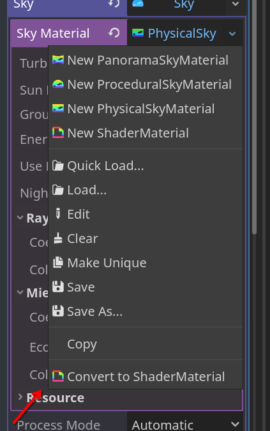Click the New PhysicalSkyMaterial icon
The image size is (270, 431).
(58, 108)
